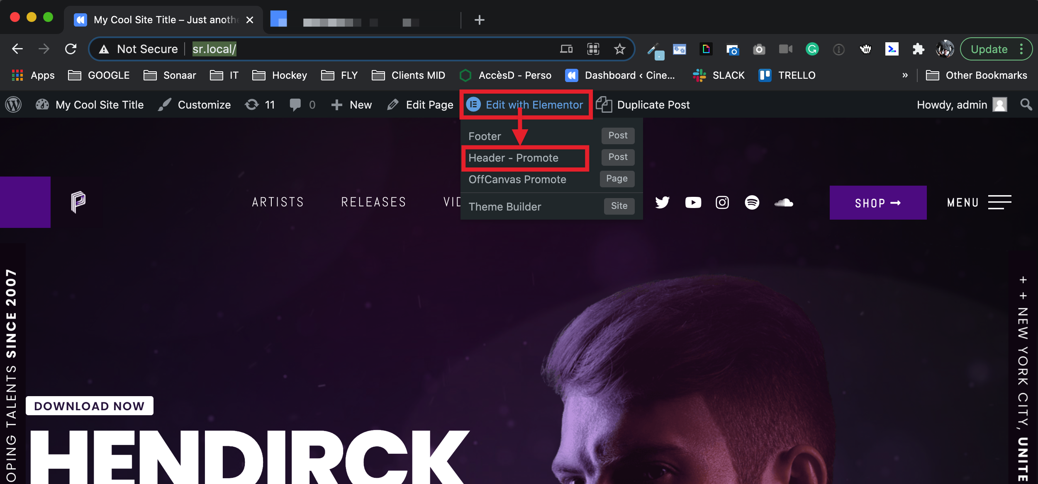Open the My Cool Site Title dashboard link

point(90,104)
